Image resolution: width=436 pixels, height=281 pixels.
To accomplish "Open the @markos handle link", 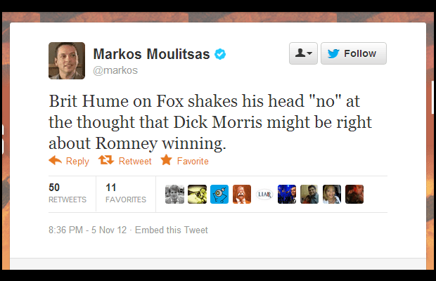I will pyautogui.click(x=115, y=70).
